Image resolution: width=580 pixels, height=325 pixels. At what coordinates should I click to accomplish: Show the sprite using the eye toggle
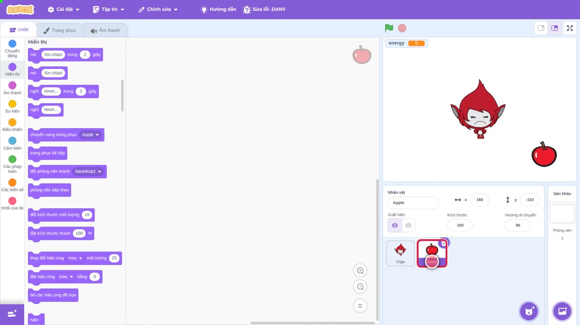coord(395,226)
